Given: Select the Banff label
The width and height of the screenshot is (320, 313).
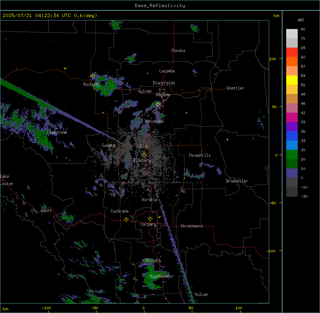Looking at the screenshot, I should 46,211.
